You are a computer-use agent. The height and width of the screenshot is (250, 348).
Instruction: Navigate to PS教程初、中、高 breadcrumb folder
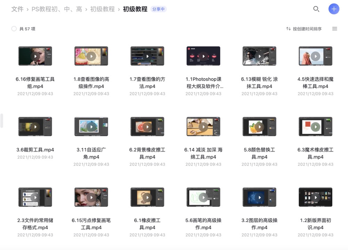pos(57,9)
